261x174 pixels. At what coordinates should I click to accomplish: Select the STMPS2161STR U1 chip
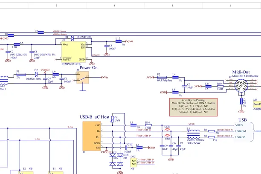pos(74,52)
